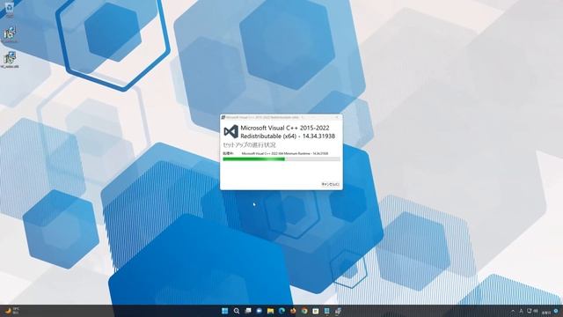Open the Windows Start menu

coord(225,311)
